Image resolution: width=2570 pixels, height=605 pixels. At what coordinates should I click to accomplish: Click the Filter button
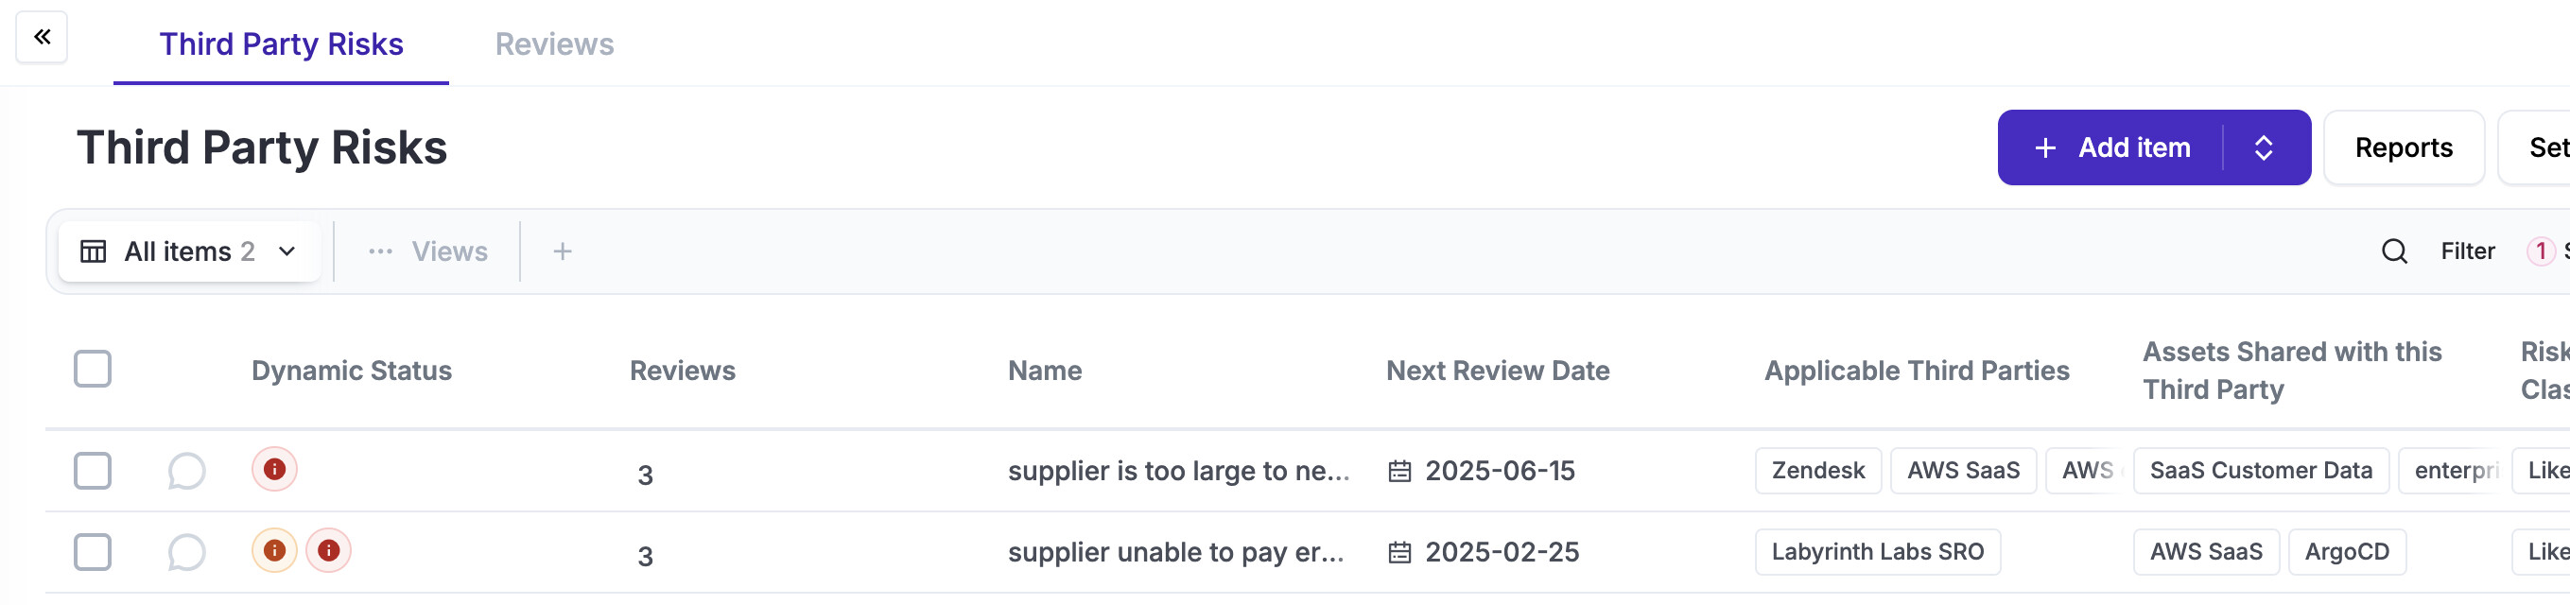pyautogui.click(x=2467, y=251)
